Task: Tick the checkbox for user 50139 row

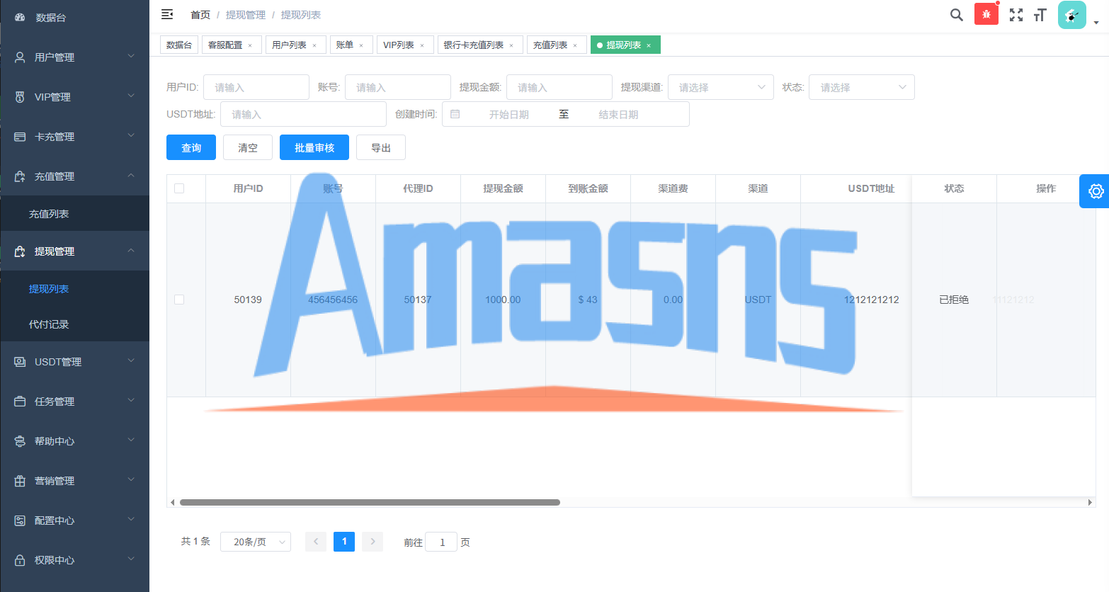Action: (179, 300)
